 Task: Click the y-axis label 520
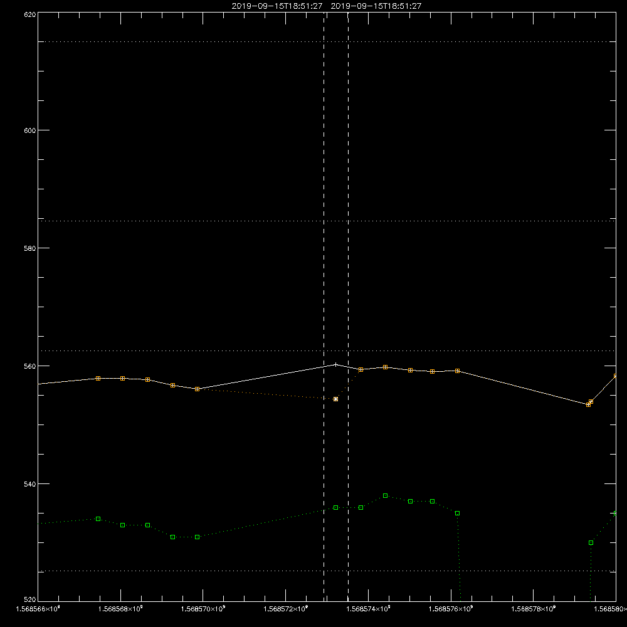click(x=30, y=600)
